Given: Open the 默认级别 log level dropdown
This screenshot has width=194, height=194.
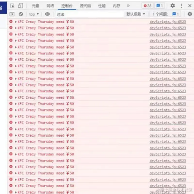Looking at the screenshot, I should pos(136,14).
